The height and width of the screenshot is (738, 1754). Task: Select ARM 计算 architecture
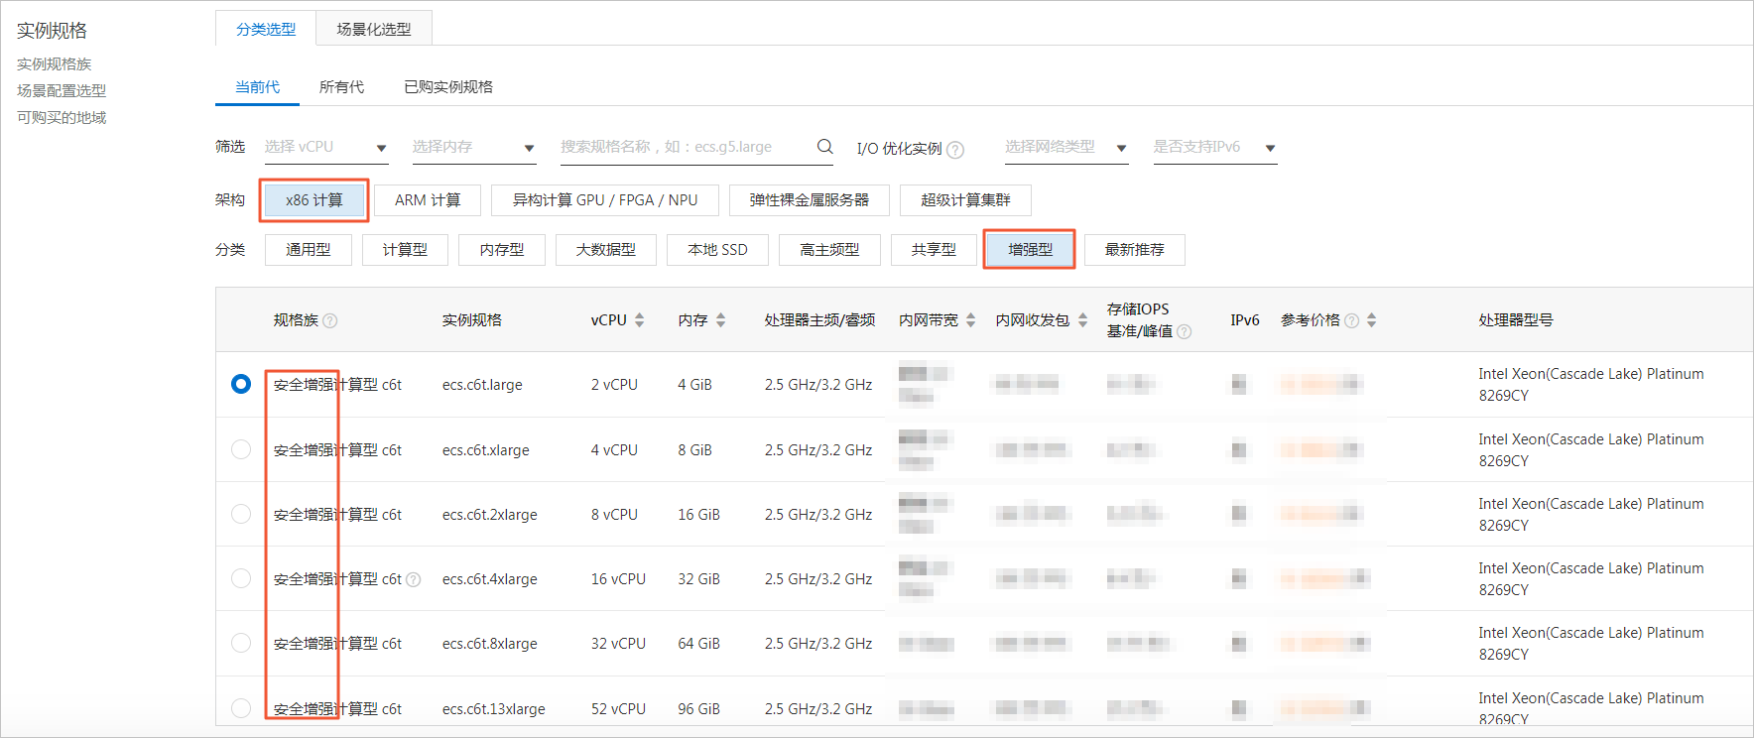pos(428,200)
